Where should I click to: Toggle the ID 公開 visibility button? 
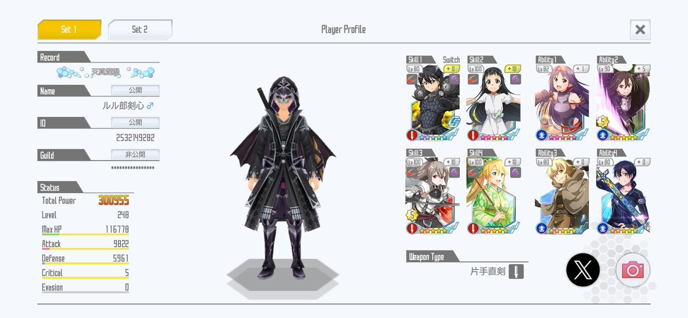click(135, 123)
